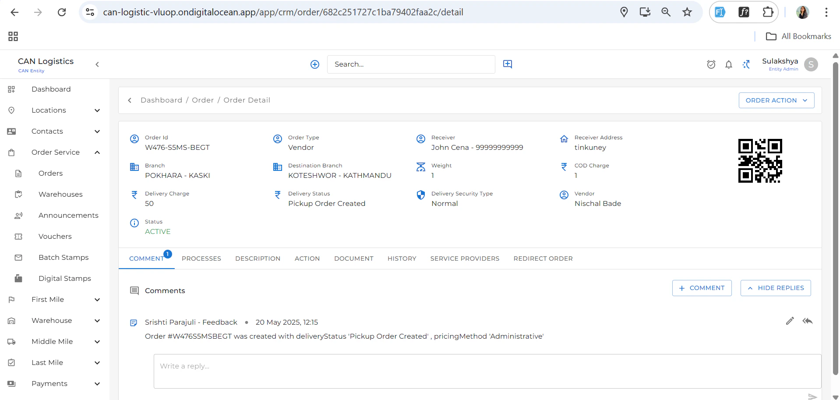The height and width of the screenshot is (400, 840).
Task: Focus the Search field
Action: [x=411, y=64]
